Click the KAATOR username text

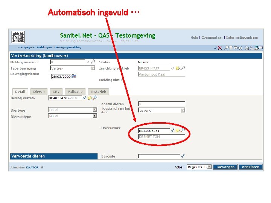coord(32,167)
